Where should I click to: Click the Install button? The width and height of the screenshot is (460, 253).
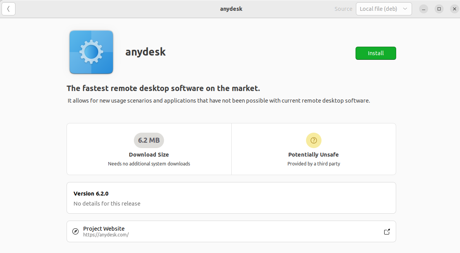(x=375, y=53)
